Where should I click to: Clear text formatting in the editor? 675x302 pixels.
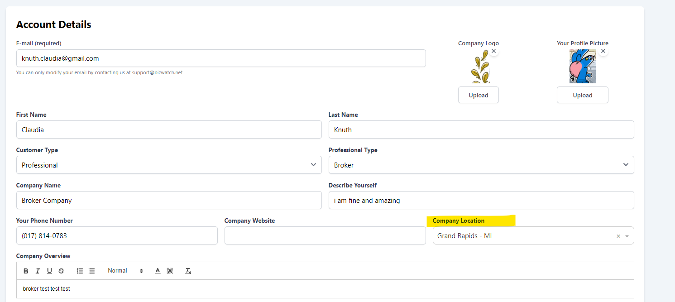(x=188, y=271)
